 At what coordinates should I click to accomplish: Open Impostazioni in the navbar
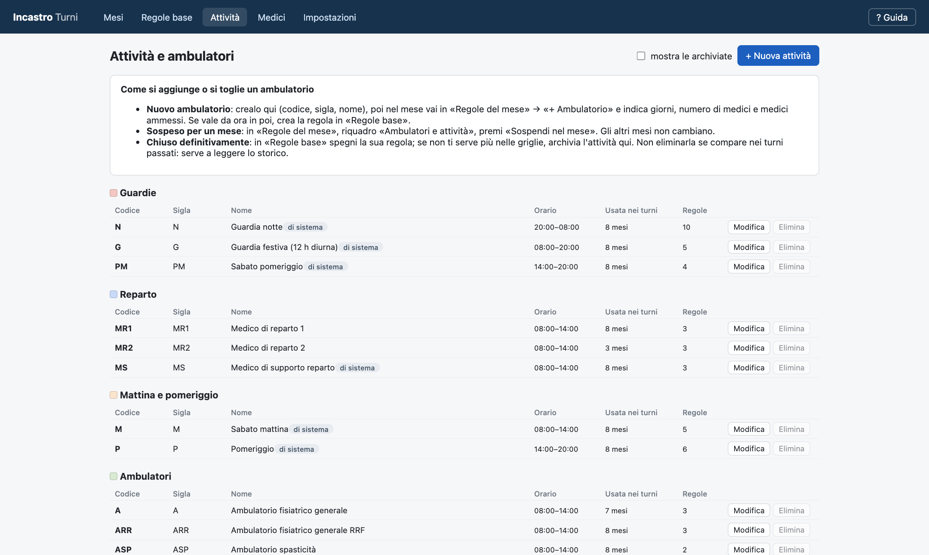(329, 17)
